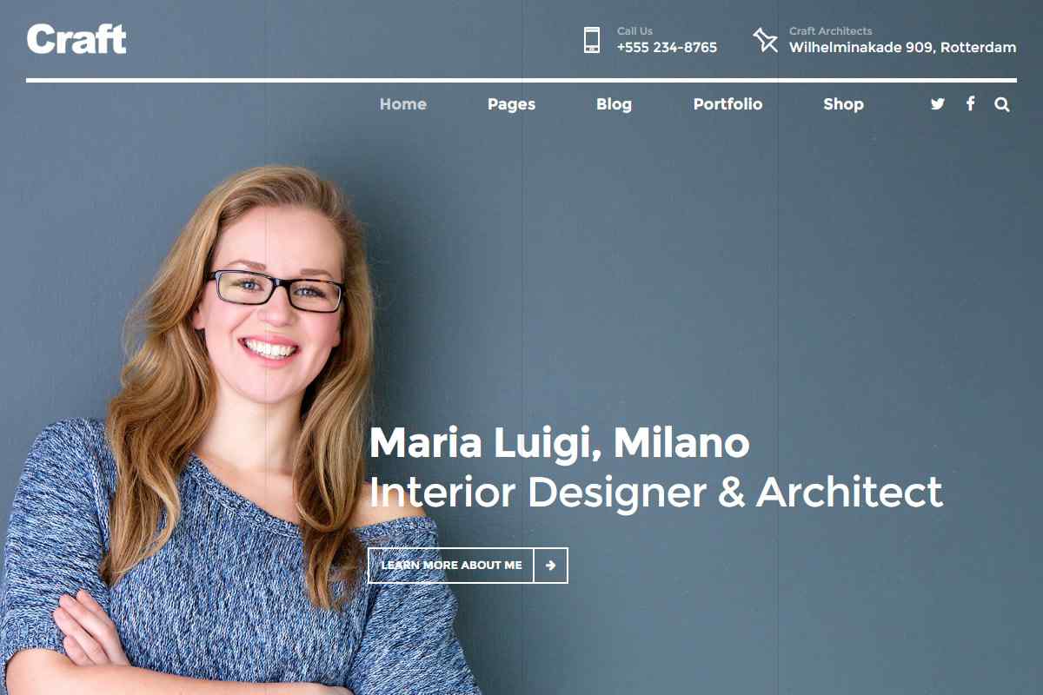Open the Twitter social icon
The height and width of the screenshot is (695, 1043).
point(937,104)
